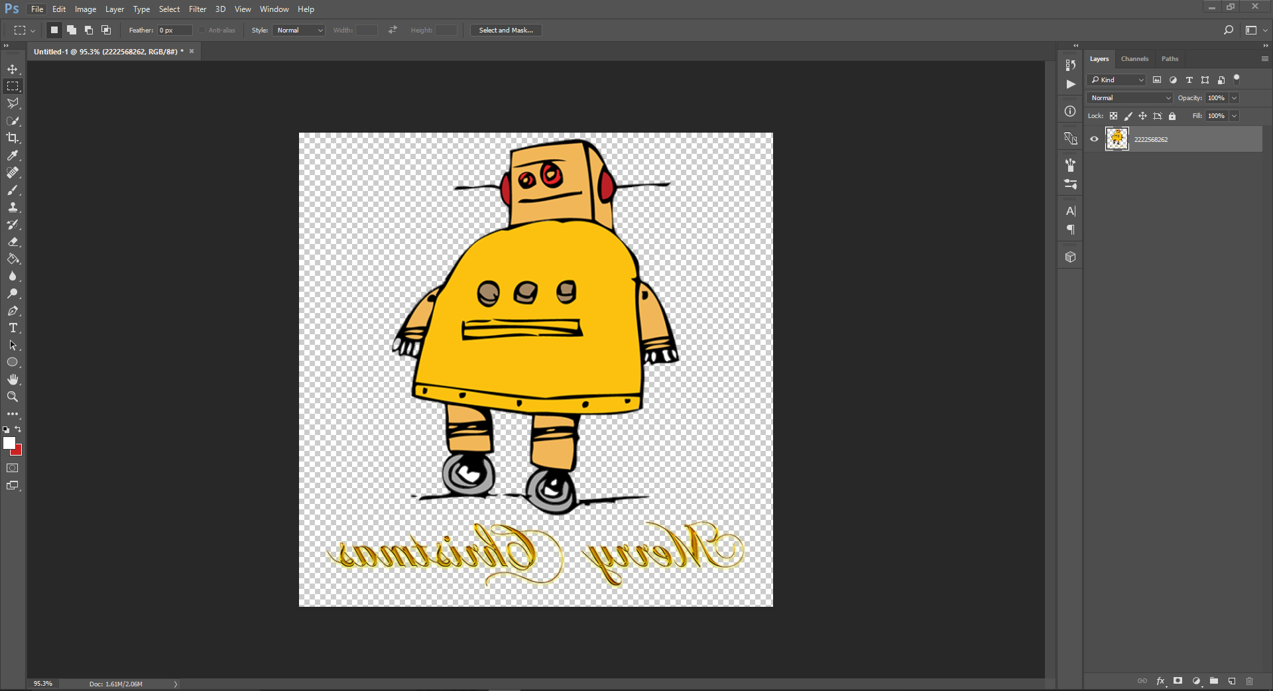Image resolution: width=1273 pixels, height=691 pixels.
Task: Open the Style dropdown showing Normal
Action: click(298, 31)
